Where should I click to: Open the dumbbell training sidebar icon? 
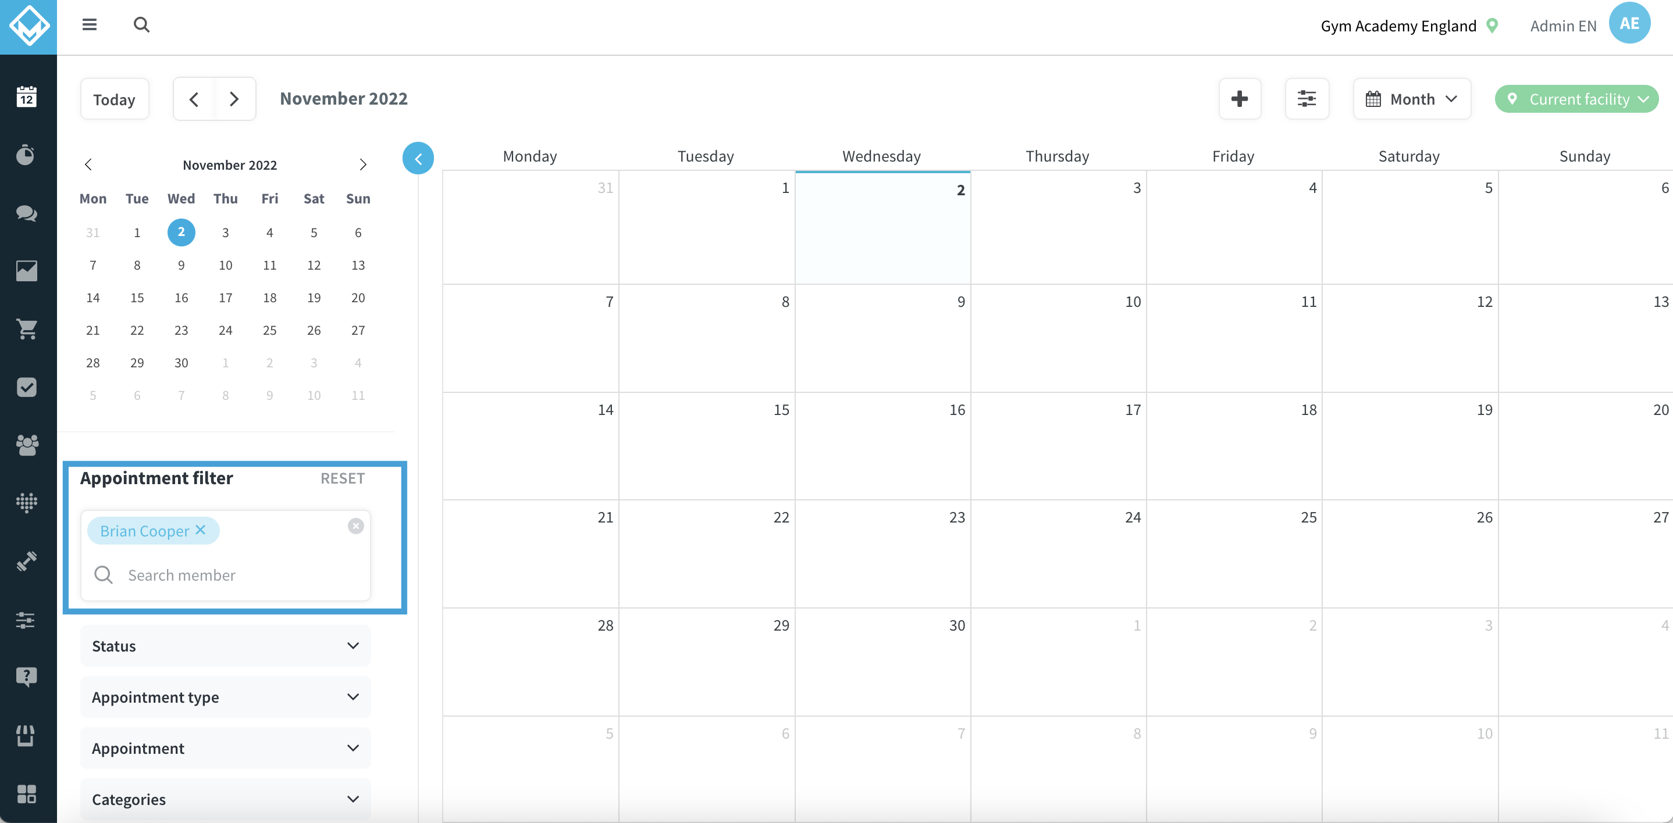click(27, 561)
